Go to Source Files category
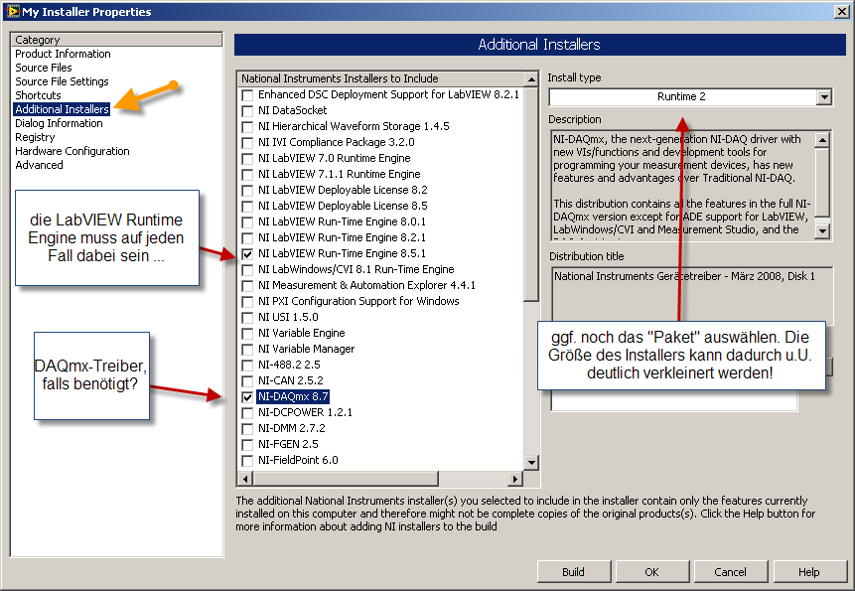 coord(44,68)
